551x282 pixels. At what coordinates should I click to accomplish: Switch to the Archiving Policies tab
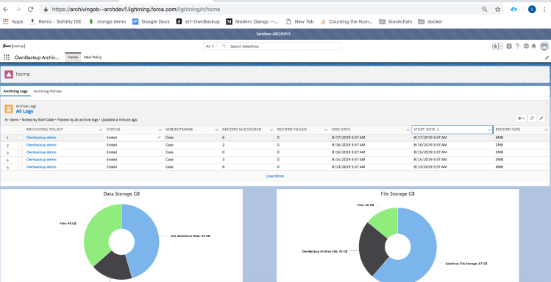coord(47,91)
